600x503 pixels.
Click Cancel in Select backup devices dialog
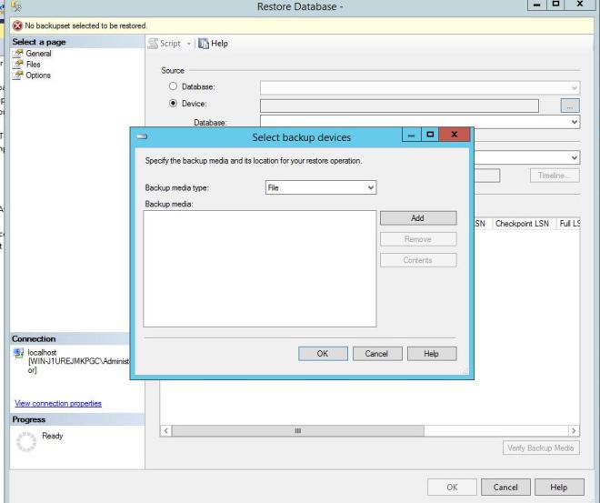click(377, 354)
